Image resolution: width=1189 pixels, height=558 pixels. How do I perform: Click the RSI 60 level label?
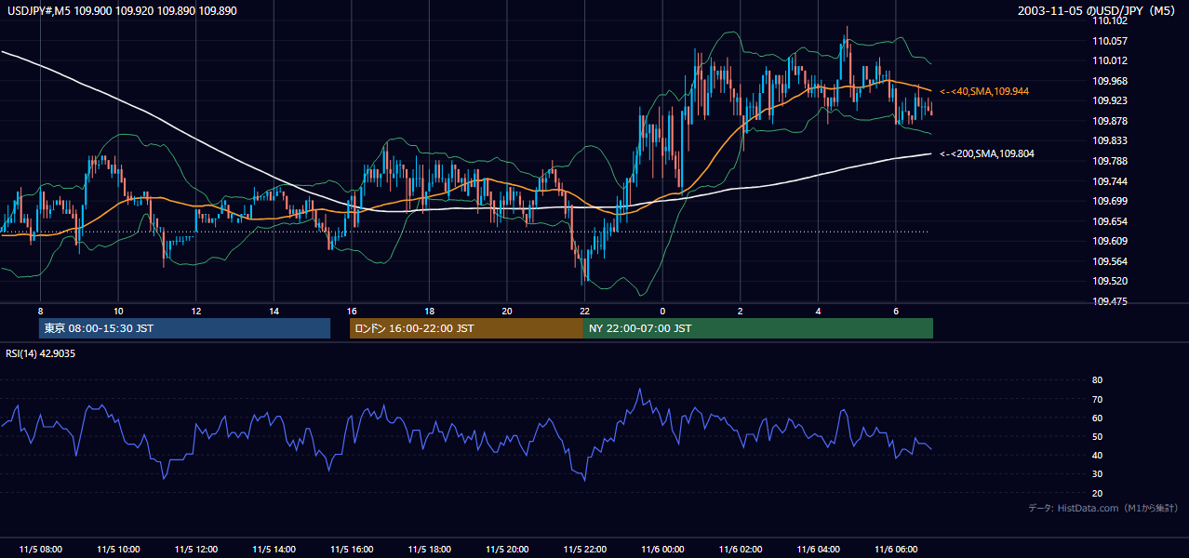pyautogui.click(x=1097, y=418)
